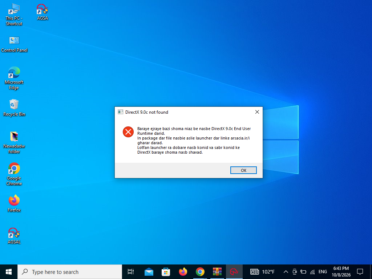The image size is (372, 279).
Task: Click the ENG language indicator
Action: [x=323, y=272]
